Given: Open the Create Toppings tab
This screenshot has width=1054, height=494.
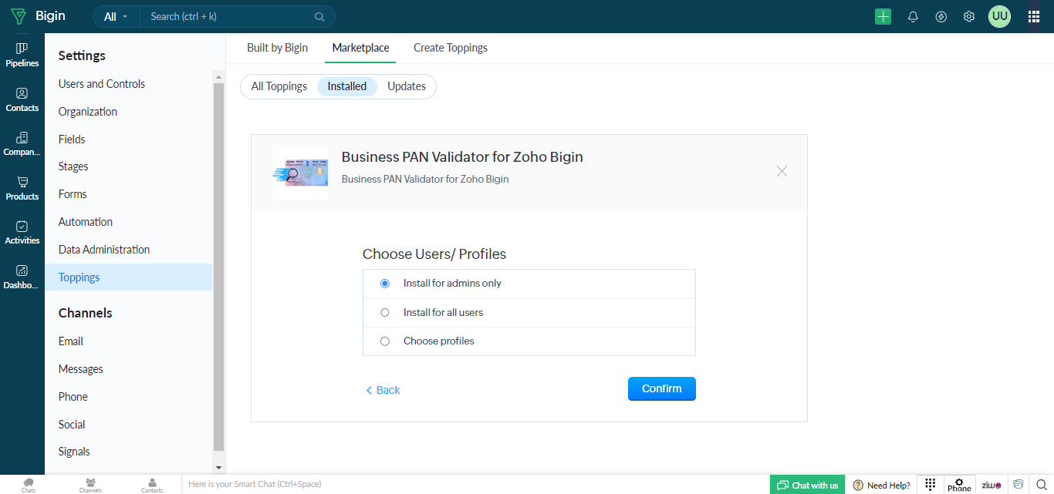Looking at the screenshot, I should tap(451, 48).
